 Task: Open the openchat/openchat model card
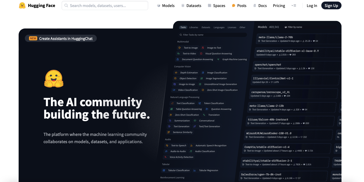click(296, 66)
